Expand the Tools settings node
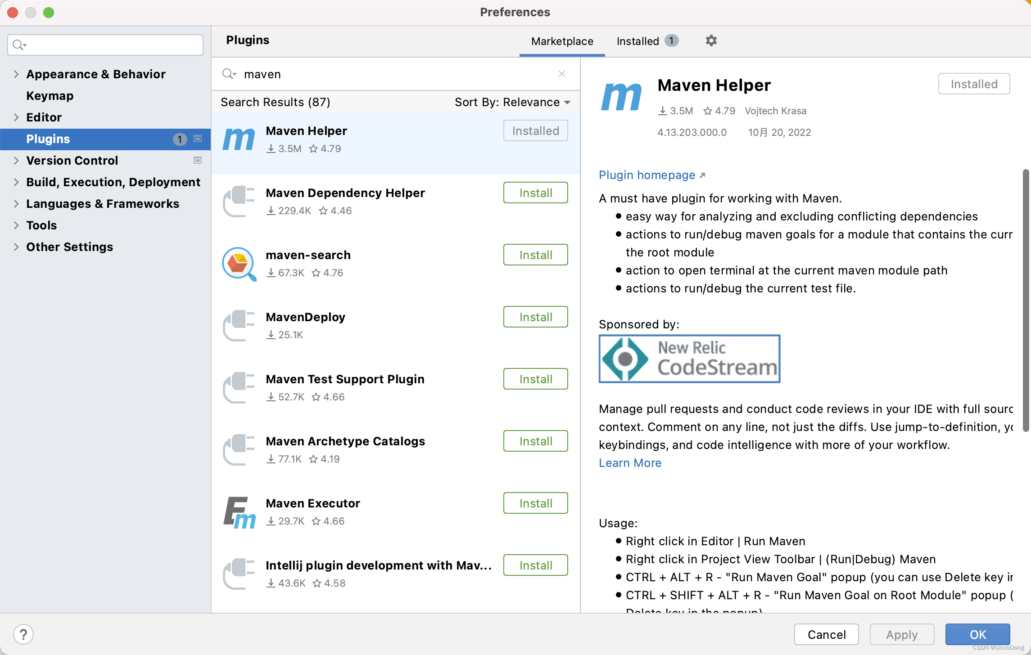Screen dimensions: 1031x655 pos(16,225)
